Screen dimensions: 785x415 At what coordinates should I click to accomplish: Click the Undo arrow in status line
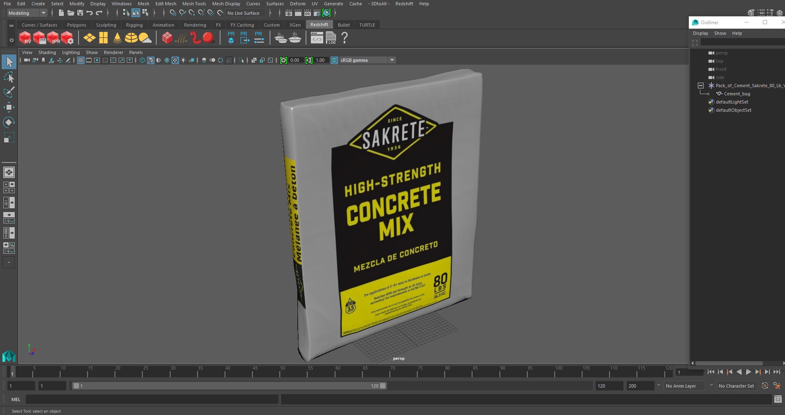(89, 13)
